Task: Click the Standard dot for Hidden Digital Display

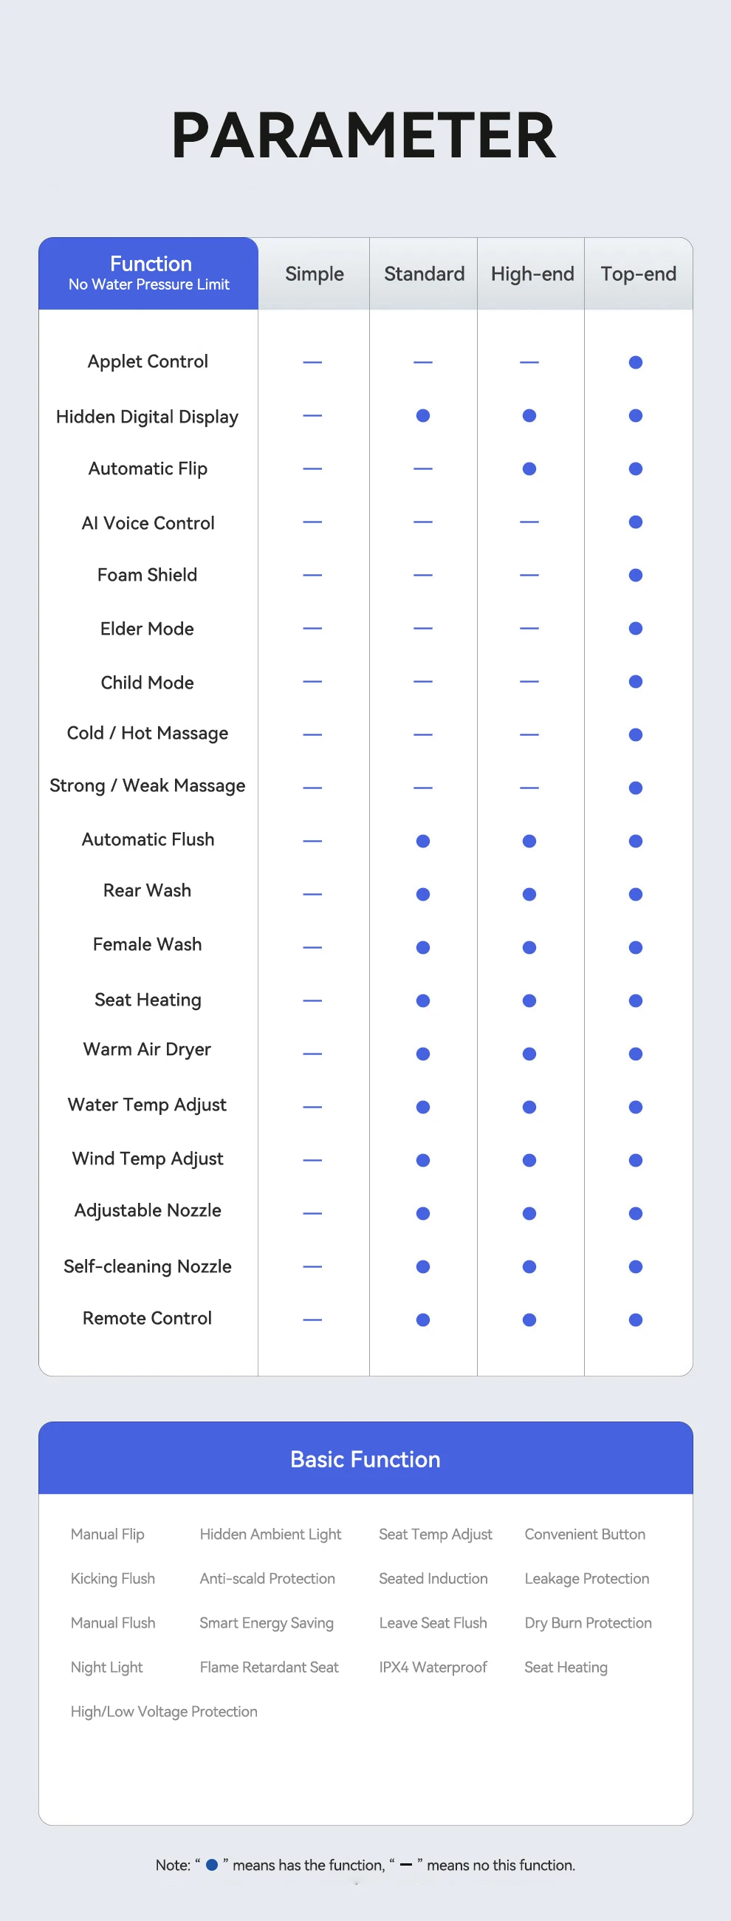Action: tap(423, 415)
